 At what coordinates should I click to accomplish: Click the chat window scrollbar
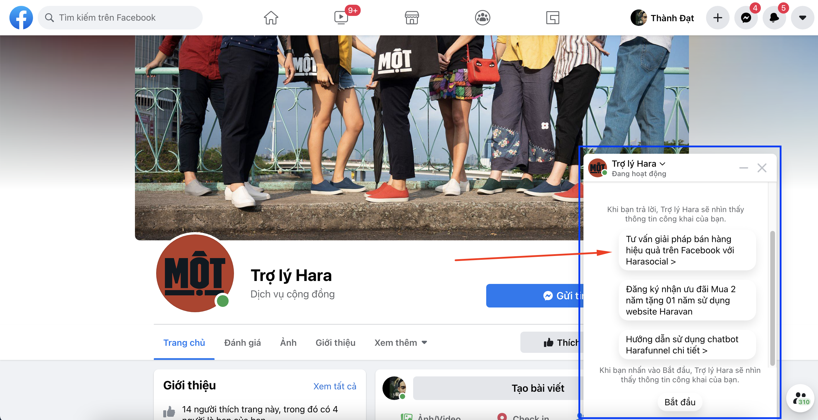(772, 298)
